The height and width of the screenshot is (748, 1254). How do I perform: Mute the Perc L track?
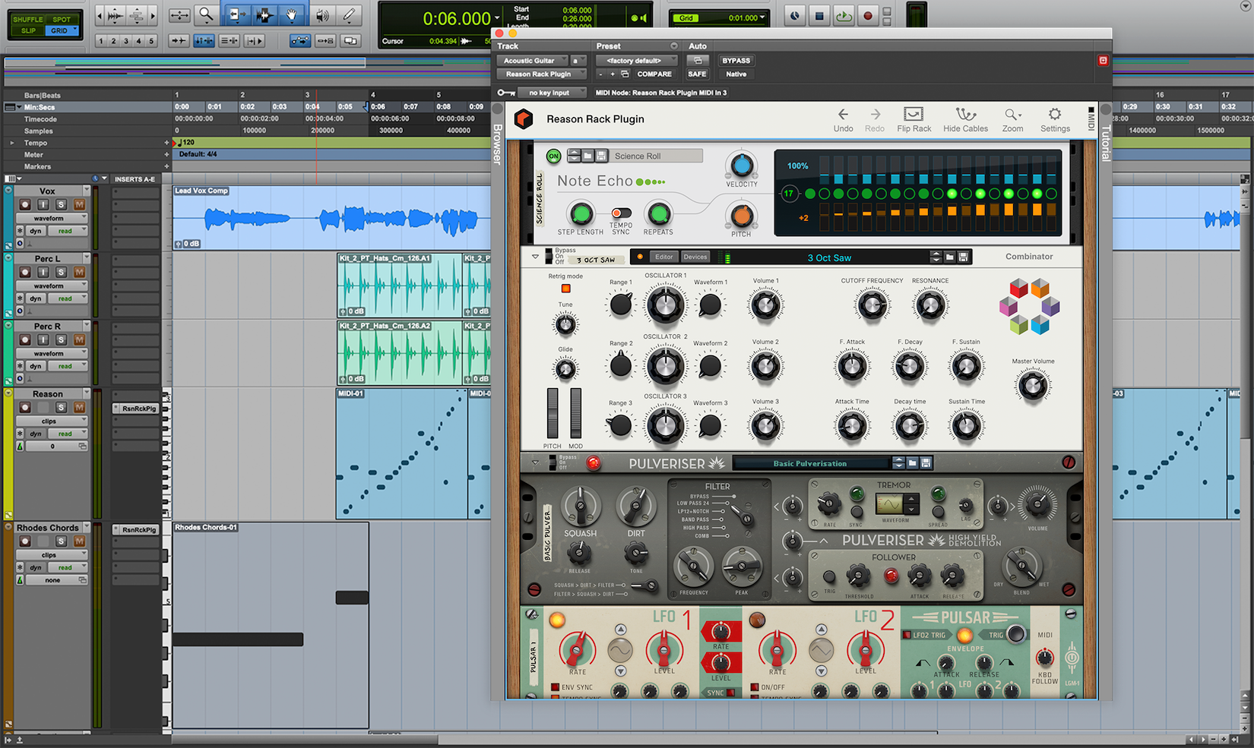pos(79,271)
